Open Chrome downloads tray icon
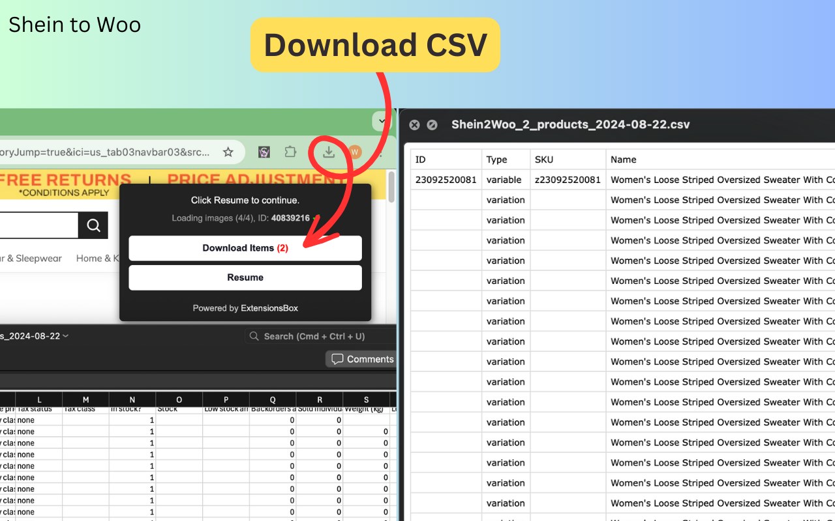Image resolution: width=835 pixels, height=521 pixels. tap(329, 152)
